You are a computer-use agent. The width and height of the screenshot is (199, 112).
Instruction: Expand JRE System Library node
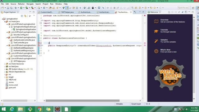coord(5,69)
